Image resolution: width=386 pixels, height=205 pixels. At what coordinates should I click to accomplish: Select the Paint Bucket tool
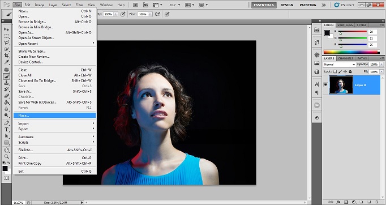coord(6,103)
